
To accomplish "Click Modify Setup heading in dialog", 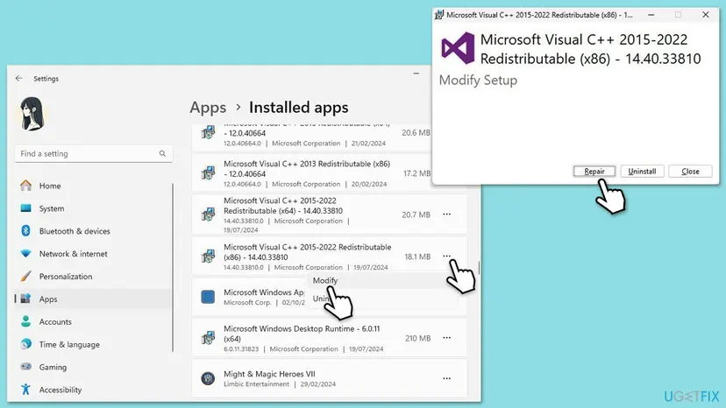I will coord(478,81).
